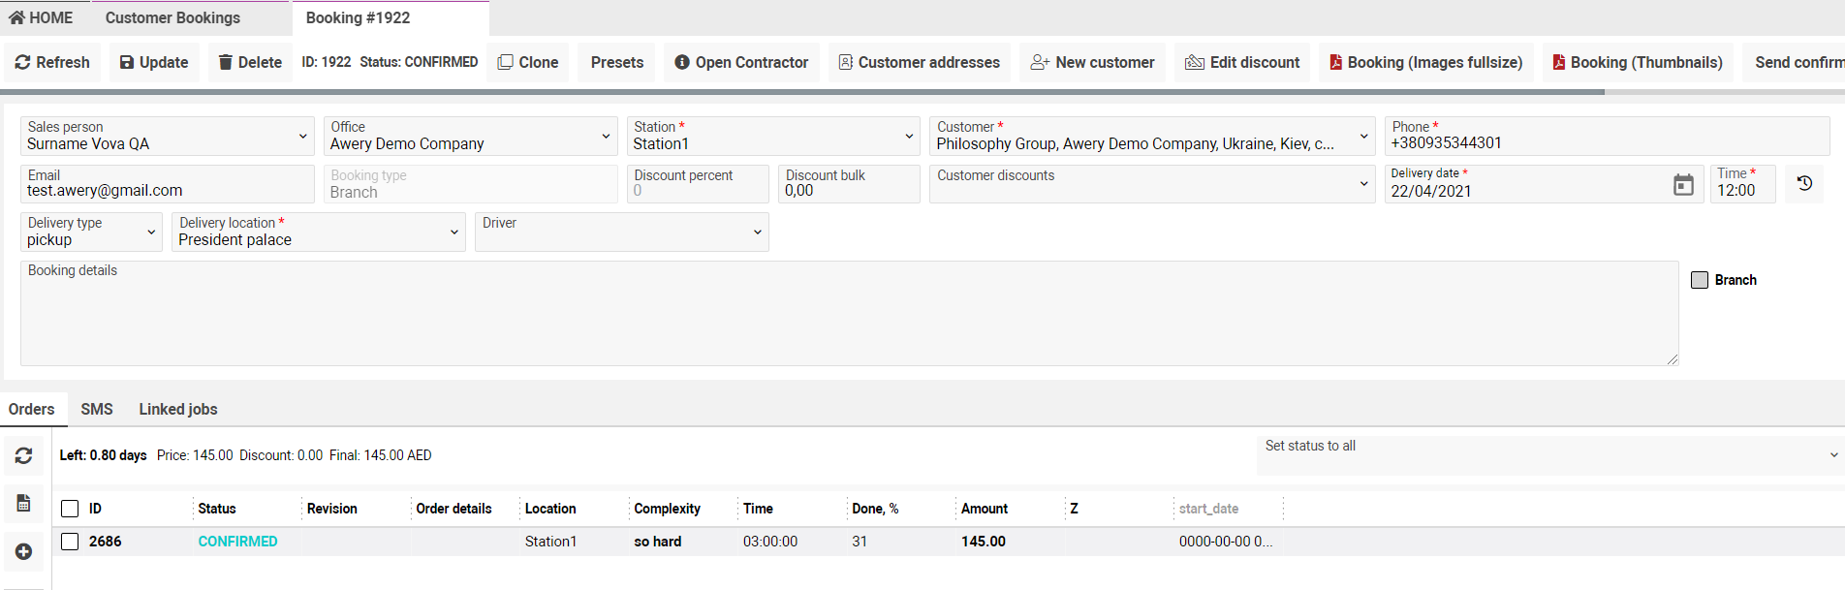
Task: Open the Booking (Images fullsize) PDF
Action: click(x=1425, y=62)
